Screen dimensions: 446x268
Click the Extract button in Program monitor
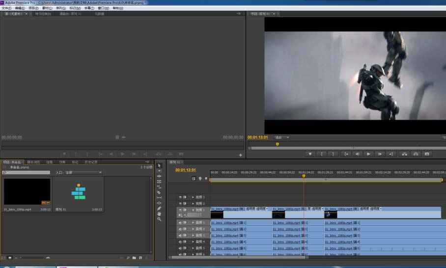click(x=416, y=154)
